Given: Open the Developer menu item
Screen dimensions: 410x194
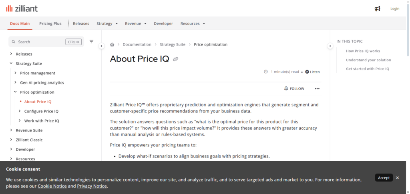Looking at the screenshot, I should (163, 24).
